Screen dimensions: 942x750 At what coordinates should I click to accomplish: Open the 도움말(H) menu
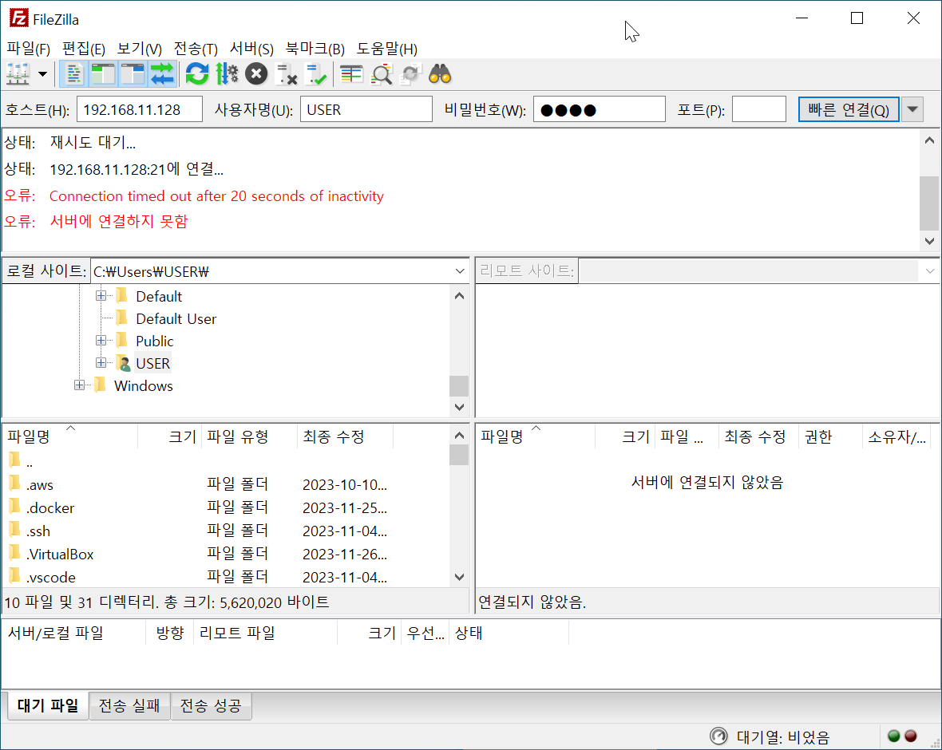[387, 49]
